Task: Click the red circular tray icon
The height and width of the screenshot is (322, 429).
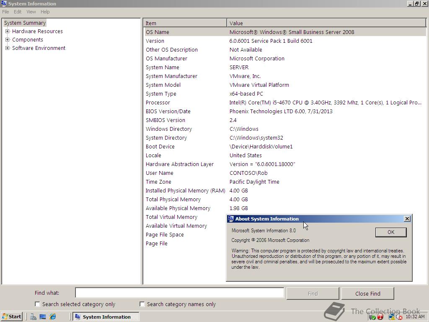Action: [x=380, y=317]
